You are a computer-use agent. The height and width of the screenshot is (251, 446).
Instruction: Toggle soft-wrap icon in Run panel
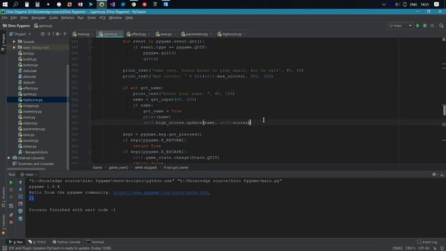(x=20, y=197)
